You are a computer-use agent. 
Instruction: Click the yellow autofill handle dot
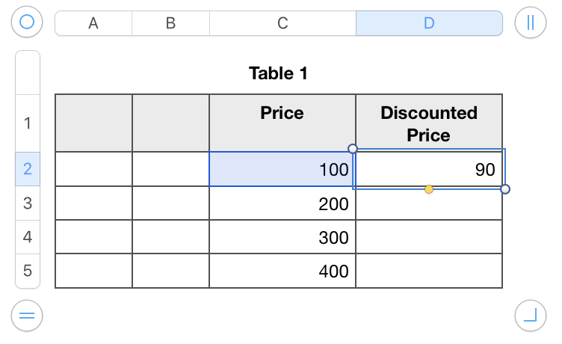[429, 190]
